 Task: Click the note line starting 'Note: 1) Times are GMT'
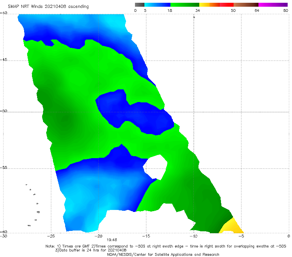click(x=166, y=246)
